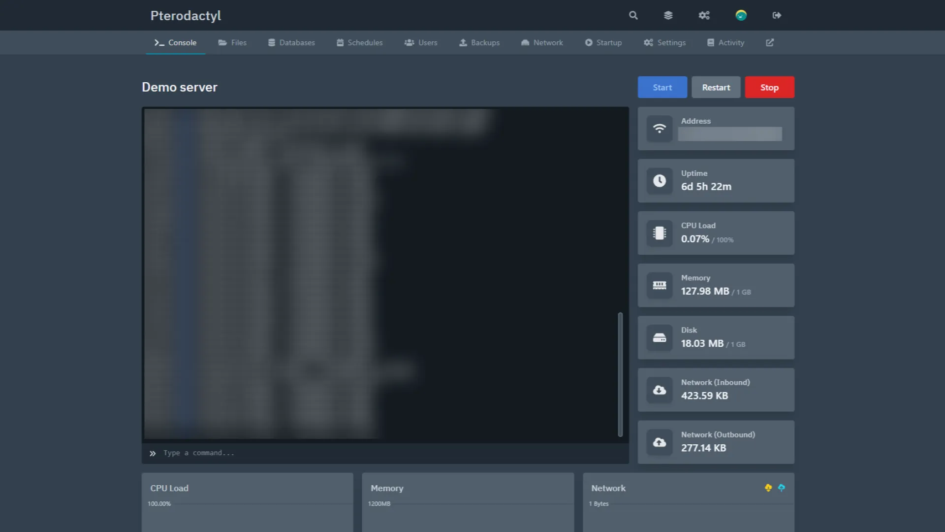Click the 1200MB graph axis label
Viewport: 945px width, 532px height.
click(379, 503)
